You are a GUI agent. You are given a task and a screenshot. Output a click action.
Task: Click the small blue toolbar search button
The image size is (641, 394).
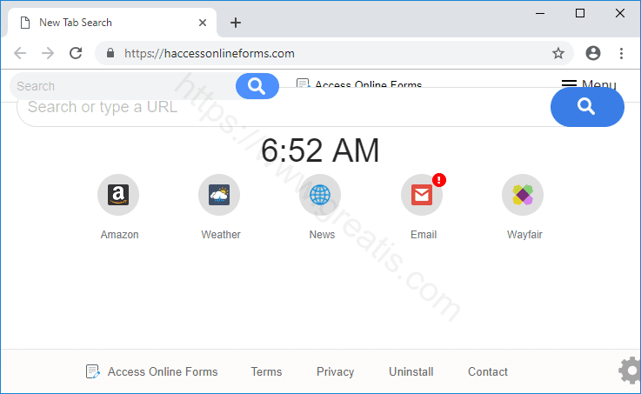pos(257,85)
